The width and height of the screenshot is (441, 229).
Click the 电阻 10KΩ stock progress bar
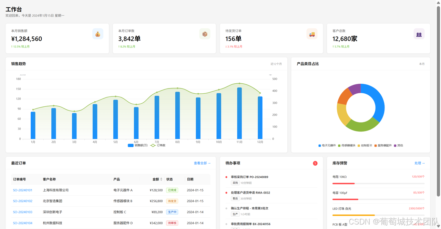click(x=378, y=184)
